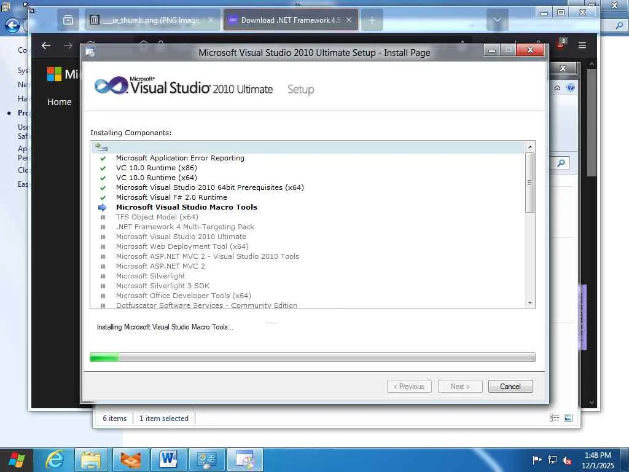
Task: Click browser back arrow
Action: (x=46, y=45)
